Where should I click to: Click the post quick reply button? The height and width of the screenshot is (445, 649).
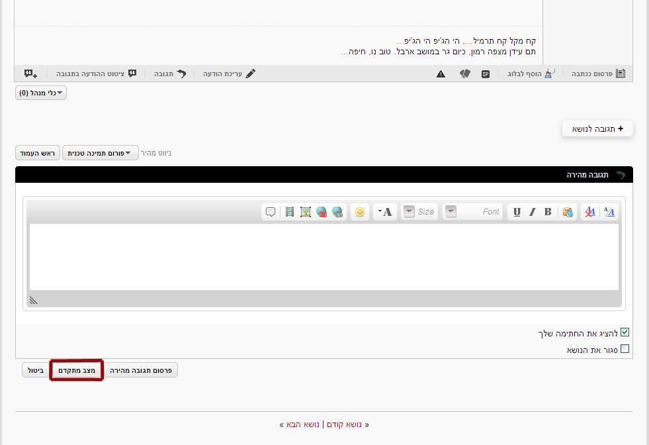pyautogui.click(x=141, y=370)
